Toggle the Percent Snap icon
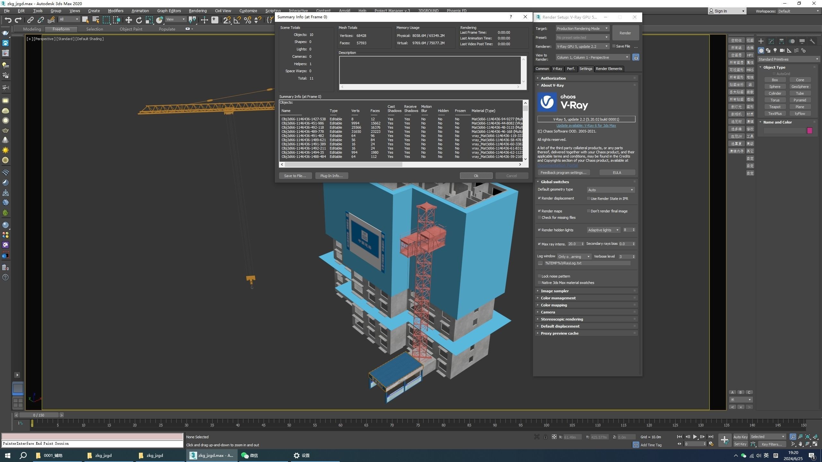 248,20
